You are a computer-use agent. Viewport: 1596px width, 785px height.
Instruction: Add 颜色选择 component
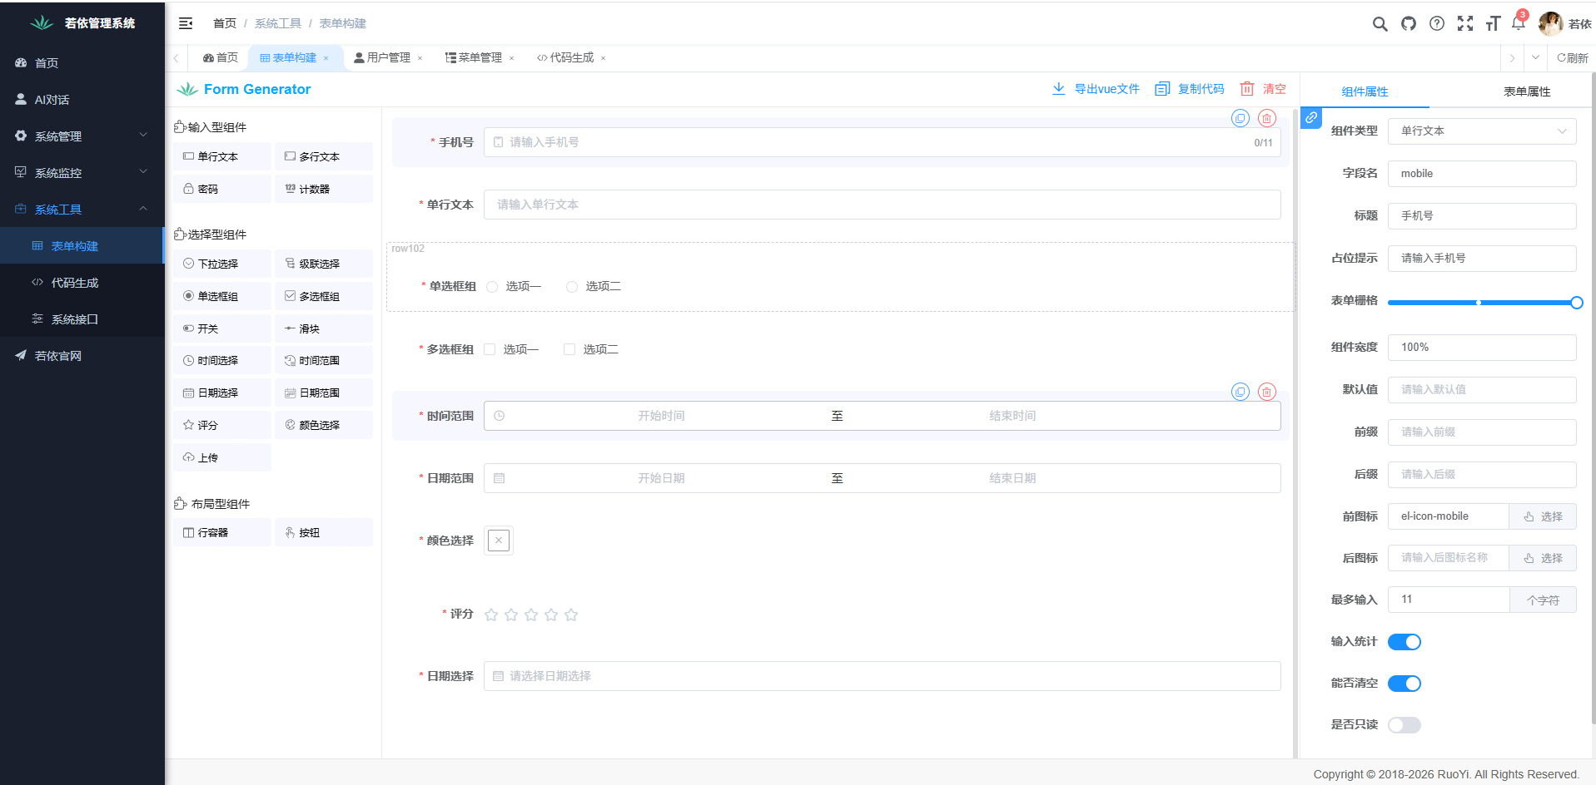coord(324,425)
